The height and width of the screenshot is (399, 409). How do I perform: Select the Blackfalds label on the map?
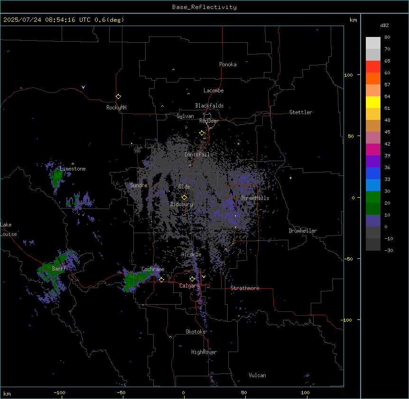209,106
